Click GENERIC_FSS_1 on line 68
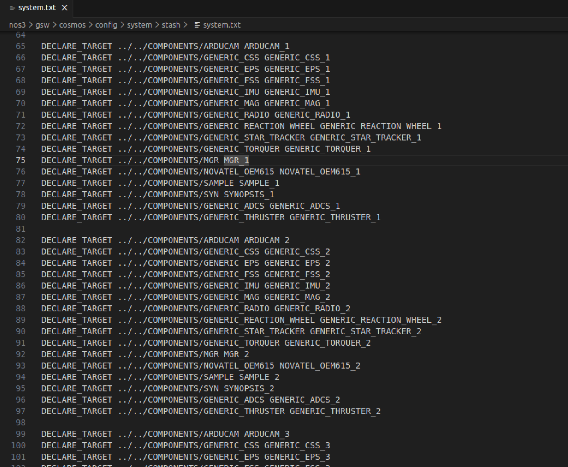Image resolution: width=568 pixels, height=467 pixels. (297, 80)
